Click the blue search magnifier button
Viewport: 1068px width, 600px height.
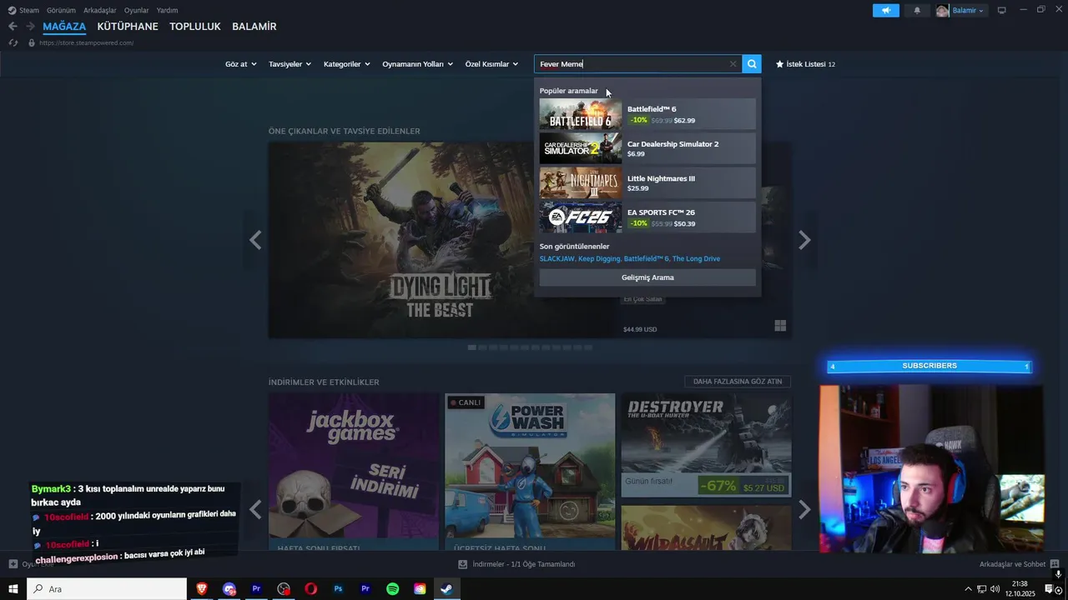(752, 64)
